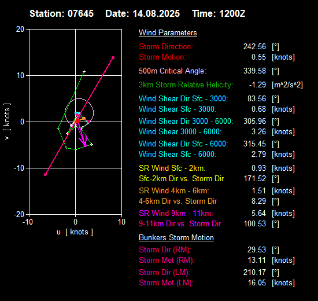Click the 3km Storm Relative Helicity label

[186, 85]
